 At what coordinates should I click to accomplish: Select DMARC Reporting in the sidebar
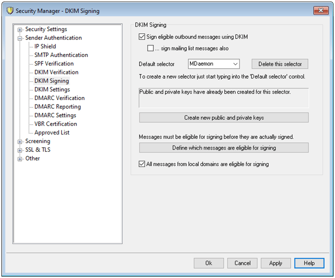[x=57, y=106]
